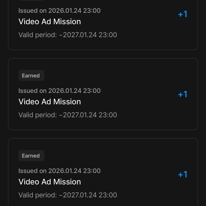The height and width of the screenshot is (206, 206).
Task: Select the valid period text on bottom card
Action: tap(68, 195)
